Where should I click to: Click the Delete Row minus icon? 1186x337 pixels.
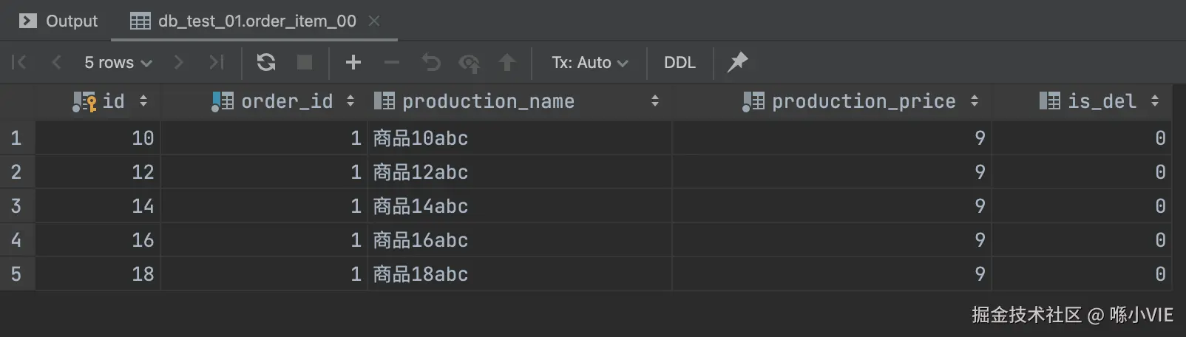(392, 62)
